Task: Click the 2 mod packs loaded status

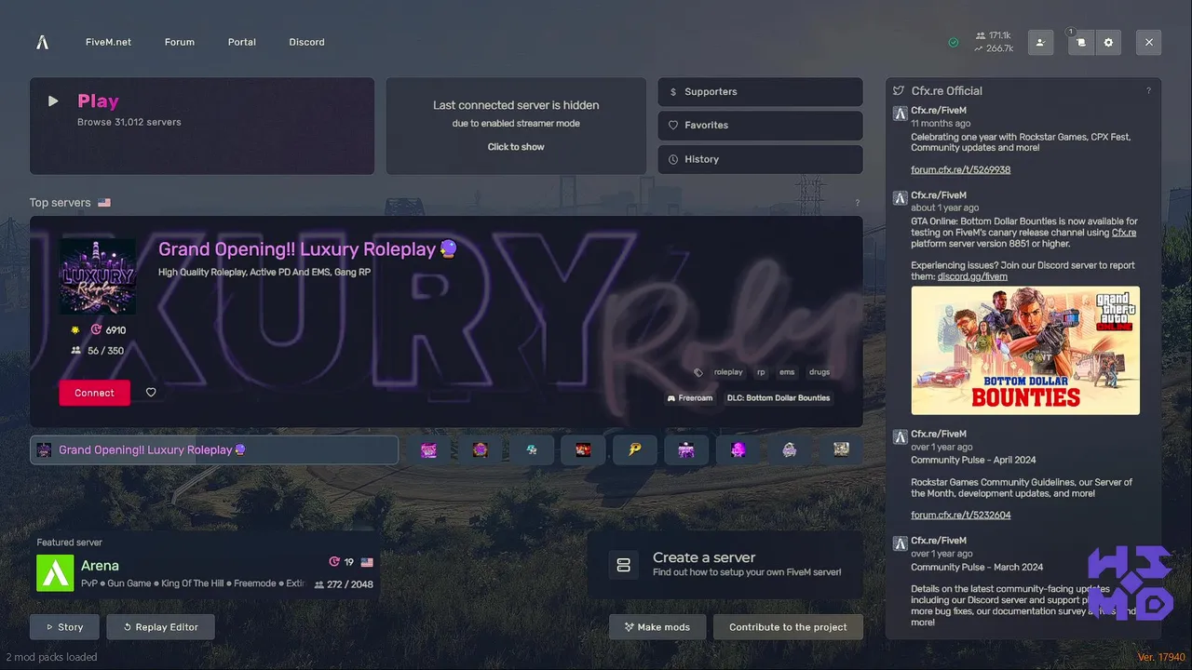Action: [x=51, y=657]
